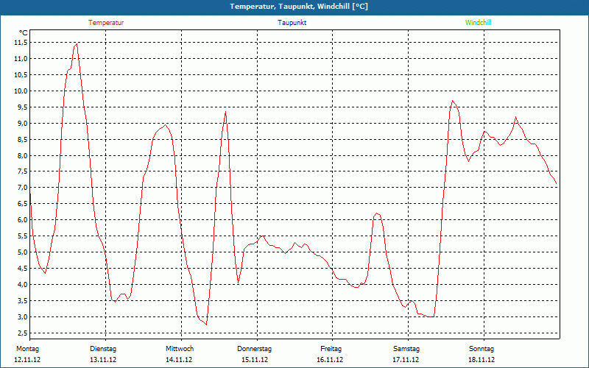Click the 7,5 y-axis value
The width and height of the screenshot is (589, 368).
tap(22, 171)
